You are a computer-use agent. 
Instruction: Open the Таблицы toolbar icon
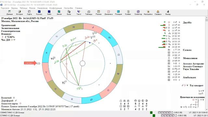click(89, 13)
